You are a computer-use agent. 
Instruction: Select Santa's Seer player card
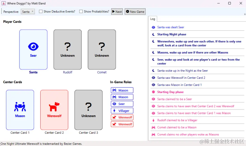point(33,49)
